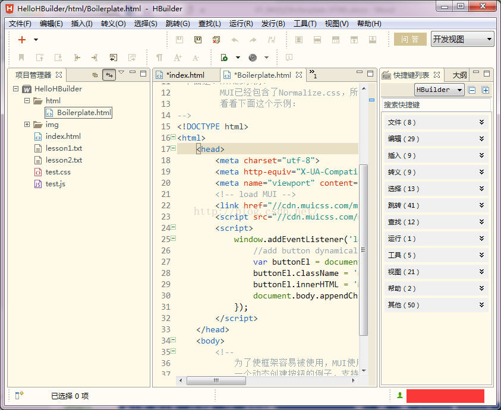Expand the img folder
This screenshot has width=501, height=410.
coord(27,125)
